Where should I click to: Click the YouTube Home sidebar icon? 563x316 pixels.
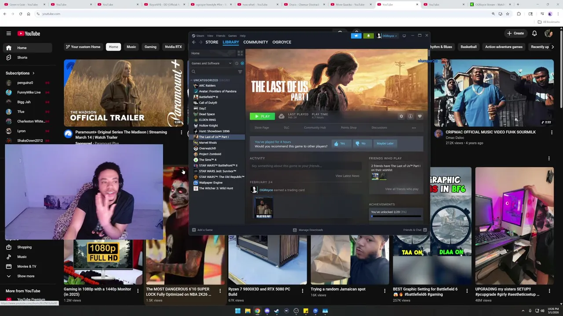[8, 48]
